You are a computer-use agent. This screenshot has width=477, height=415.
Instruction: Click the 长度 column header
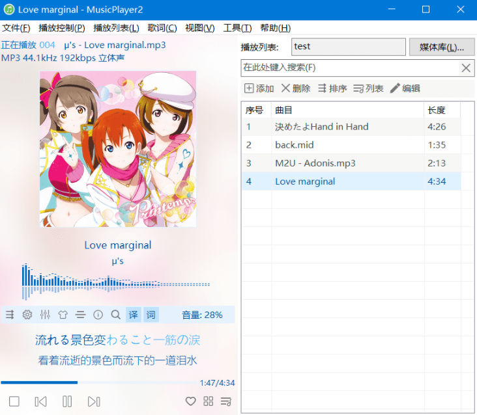(442, 110)
